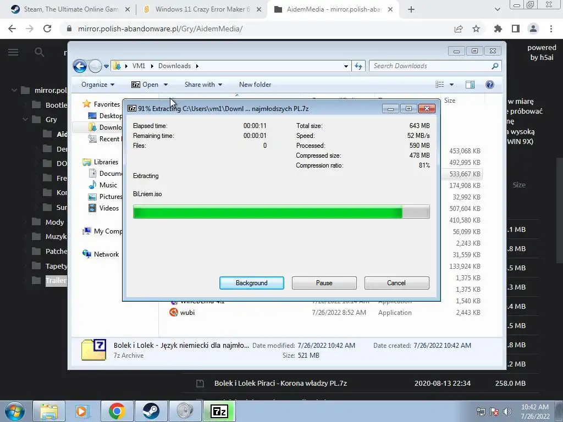Click the VM1 breadcrumb segment
This screenshot has height=422, width=563.
tap(139, 66)
